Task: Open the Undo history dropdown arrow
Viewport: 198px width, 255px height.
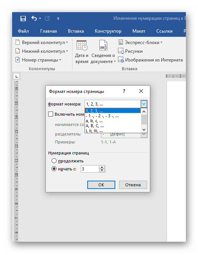Action: click(40, 19)
